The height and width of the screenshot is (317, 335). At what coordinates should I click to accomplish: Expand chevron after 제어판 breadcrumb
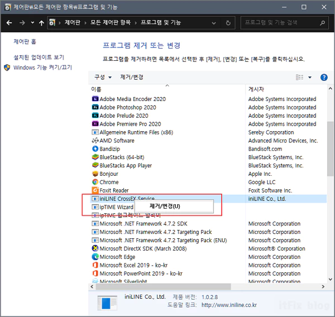point(85,23)
